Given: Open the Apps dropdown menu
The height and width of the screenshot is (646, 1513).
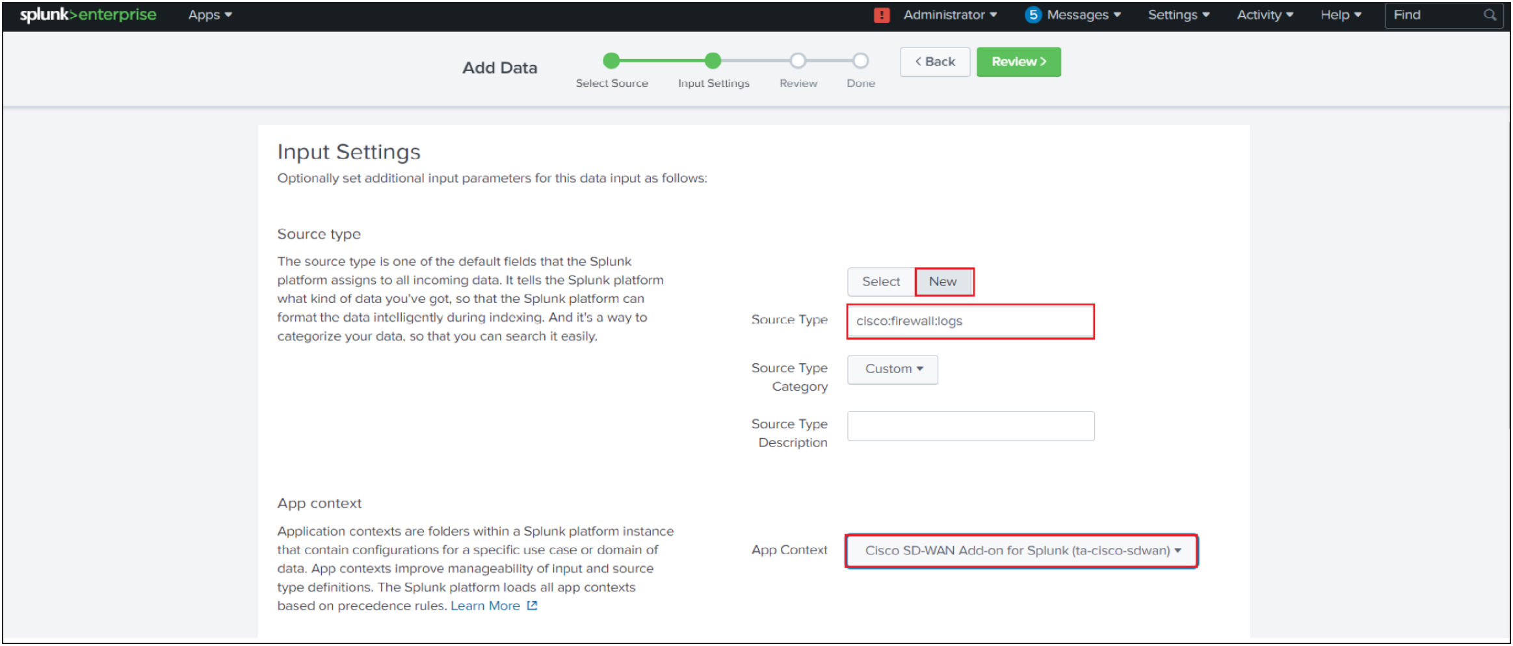Looking at the screenshot, I should pos(210,15).
